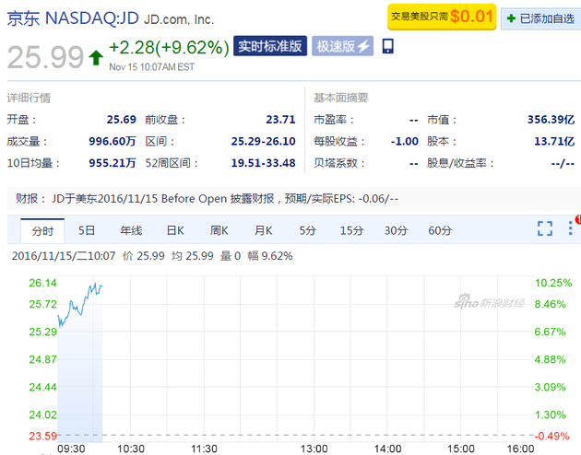Select the 月K monthly candlestick tab
This screenshot has height=455, width=581.
pyautogui.click(x=263, y=230)
